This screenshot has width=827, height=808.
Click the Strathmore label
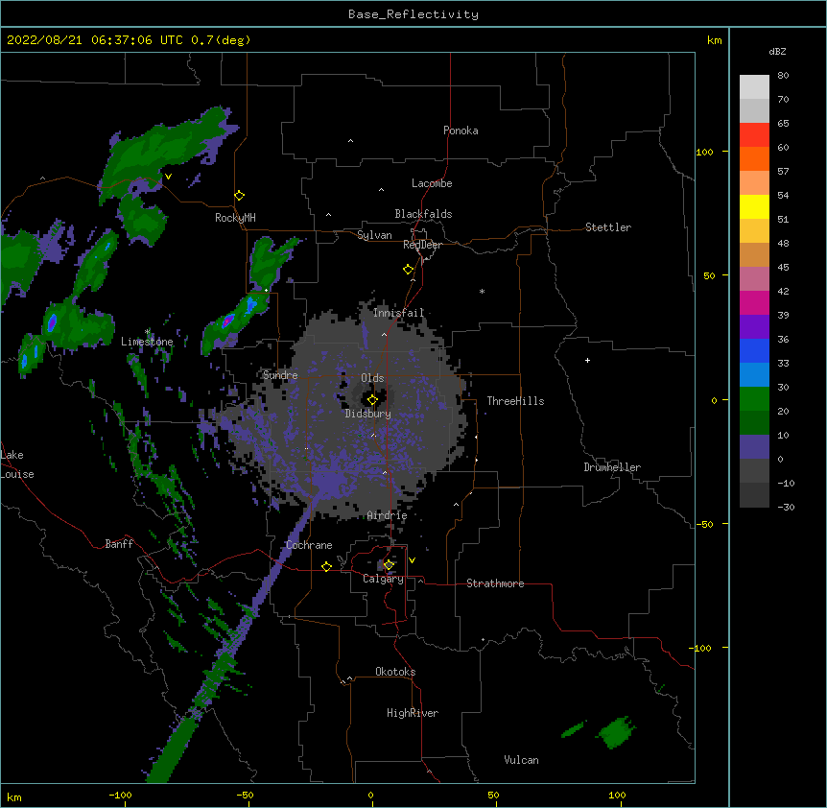coord(495,583)
